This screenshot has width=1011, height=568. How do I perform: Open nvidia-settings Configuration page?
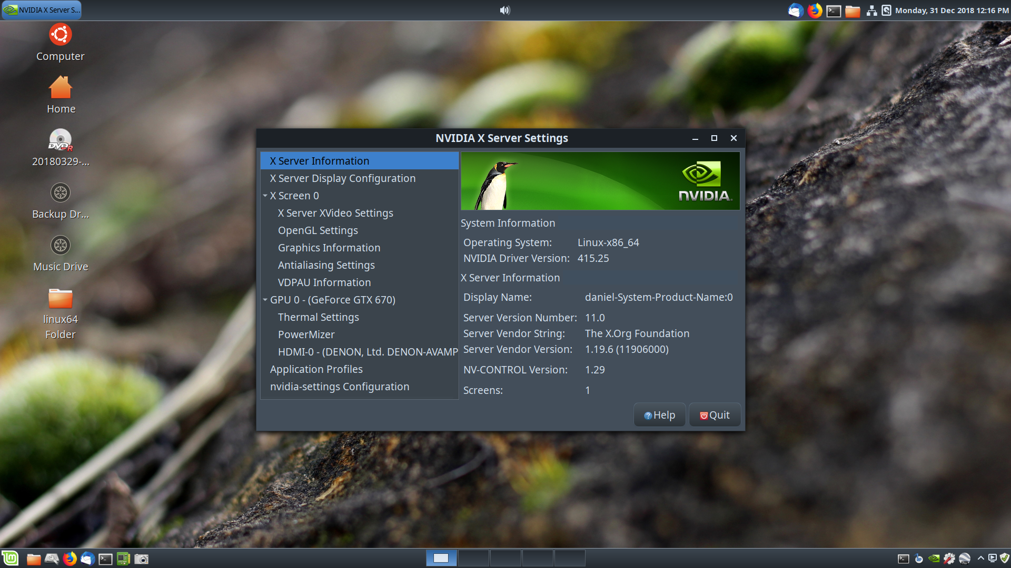[360, 387]
